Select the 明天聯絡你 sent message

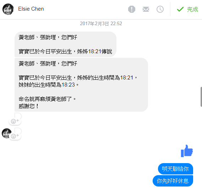175,169
